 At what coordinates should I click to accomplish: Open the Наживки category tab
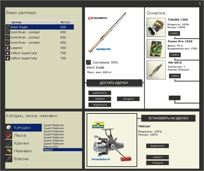(23, 151)
